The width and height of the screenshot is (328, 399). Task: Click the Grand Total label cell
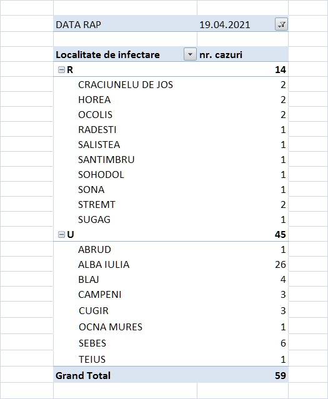coord(83,376)
